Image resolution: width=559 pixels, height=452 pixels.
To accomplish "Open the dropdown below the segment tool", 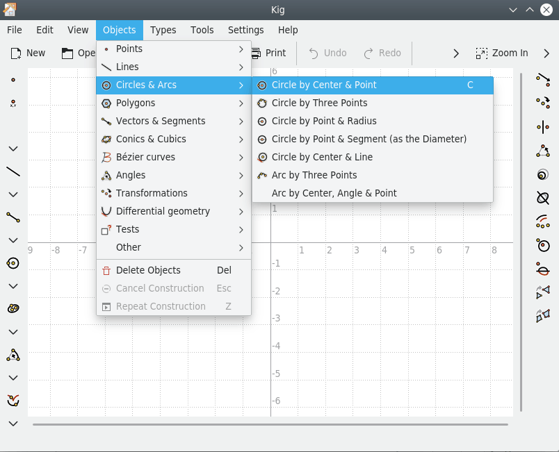I will pyautogui.click(x=13, y=240).
